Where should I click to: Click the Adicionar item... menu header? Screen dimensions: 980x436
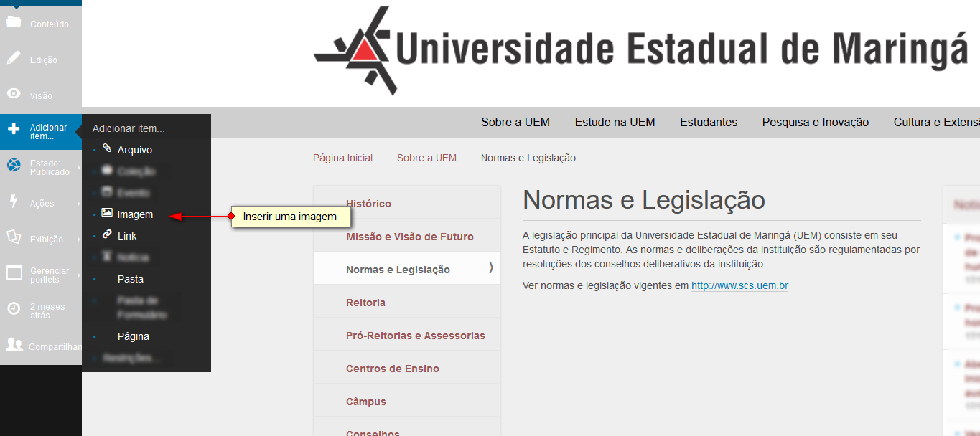(129, 129)
